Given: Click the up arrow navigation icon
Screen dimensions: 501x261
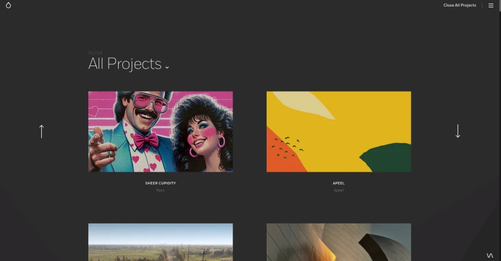Looking at the screenshot, I should click(x=41, y=131).
